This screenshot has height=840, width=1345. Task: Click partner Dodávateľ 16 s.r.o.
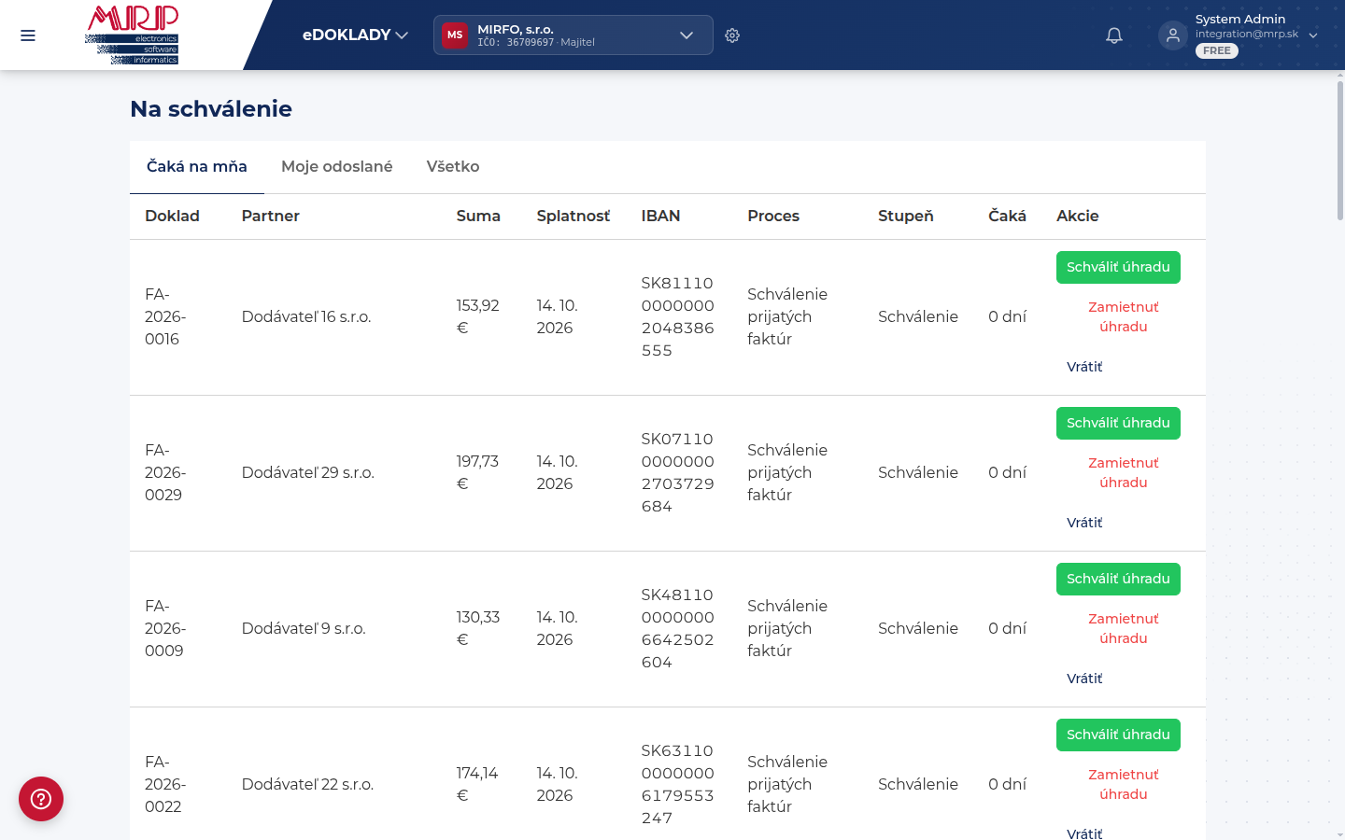tap(306, 317)
